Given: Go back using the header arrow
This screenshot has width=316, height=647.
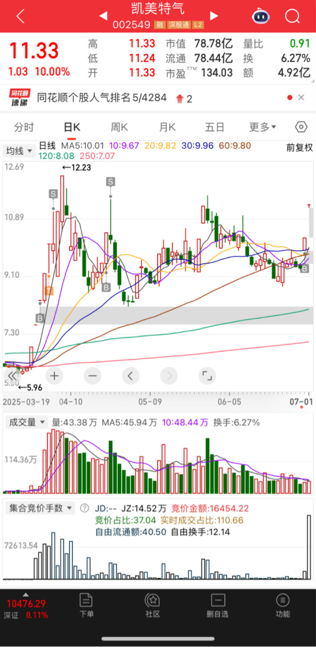Looking at the screenshot, I should click(21, 16).
